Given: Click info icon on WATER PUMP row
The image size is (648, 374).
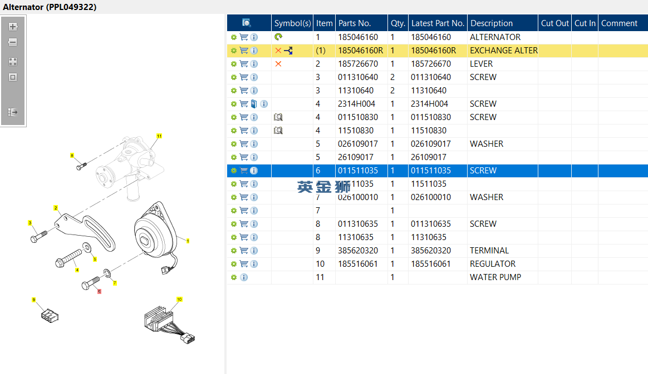Looking at the screenshot, I should [244, 277].
